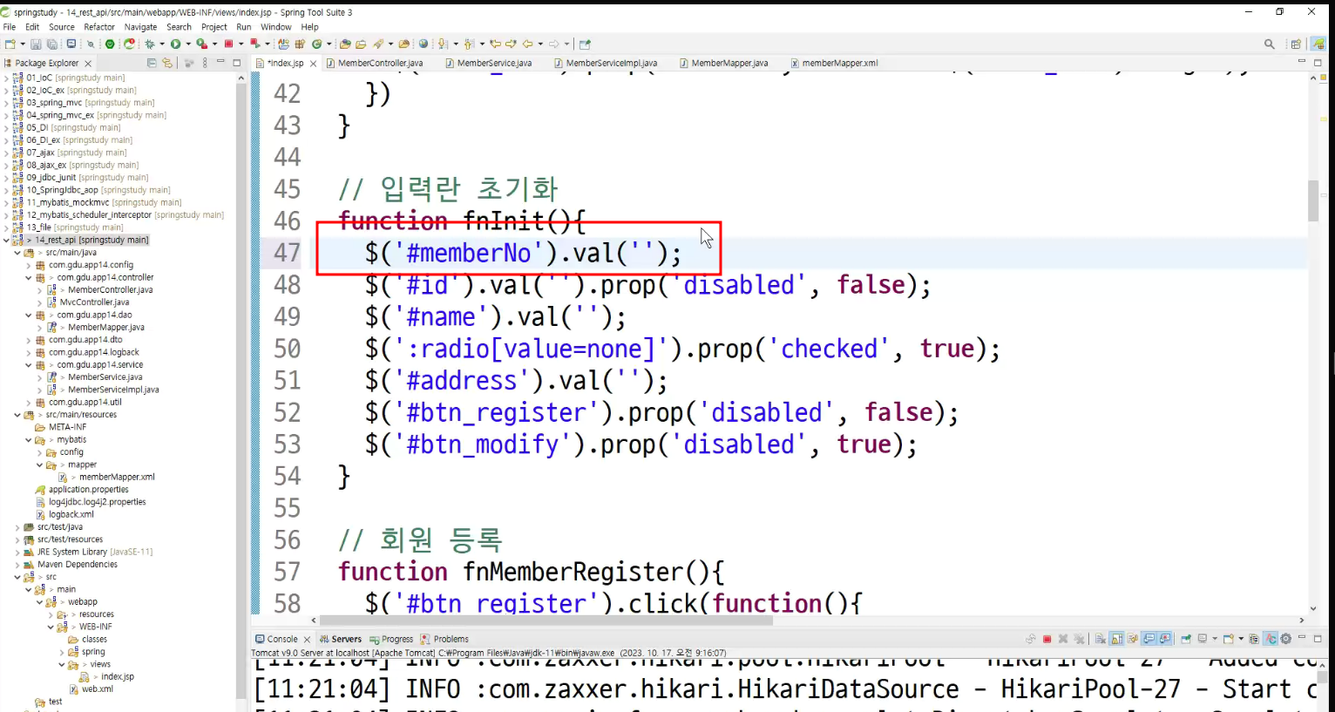
Task: Click the web browser globe icon
Action: point(424,44)
